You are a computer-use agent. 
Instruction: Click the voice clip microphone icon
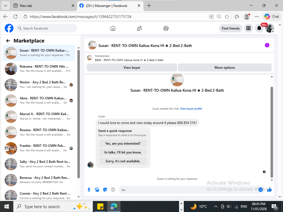pyautogui.click(x=89, y=190)
